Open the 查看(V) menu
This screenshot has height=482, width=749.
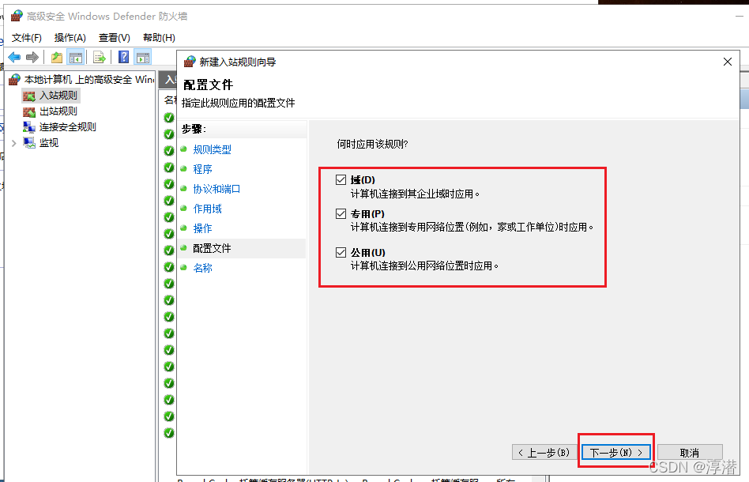[x=114, y=37]
